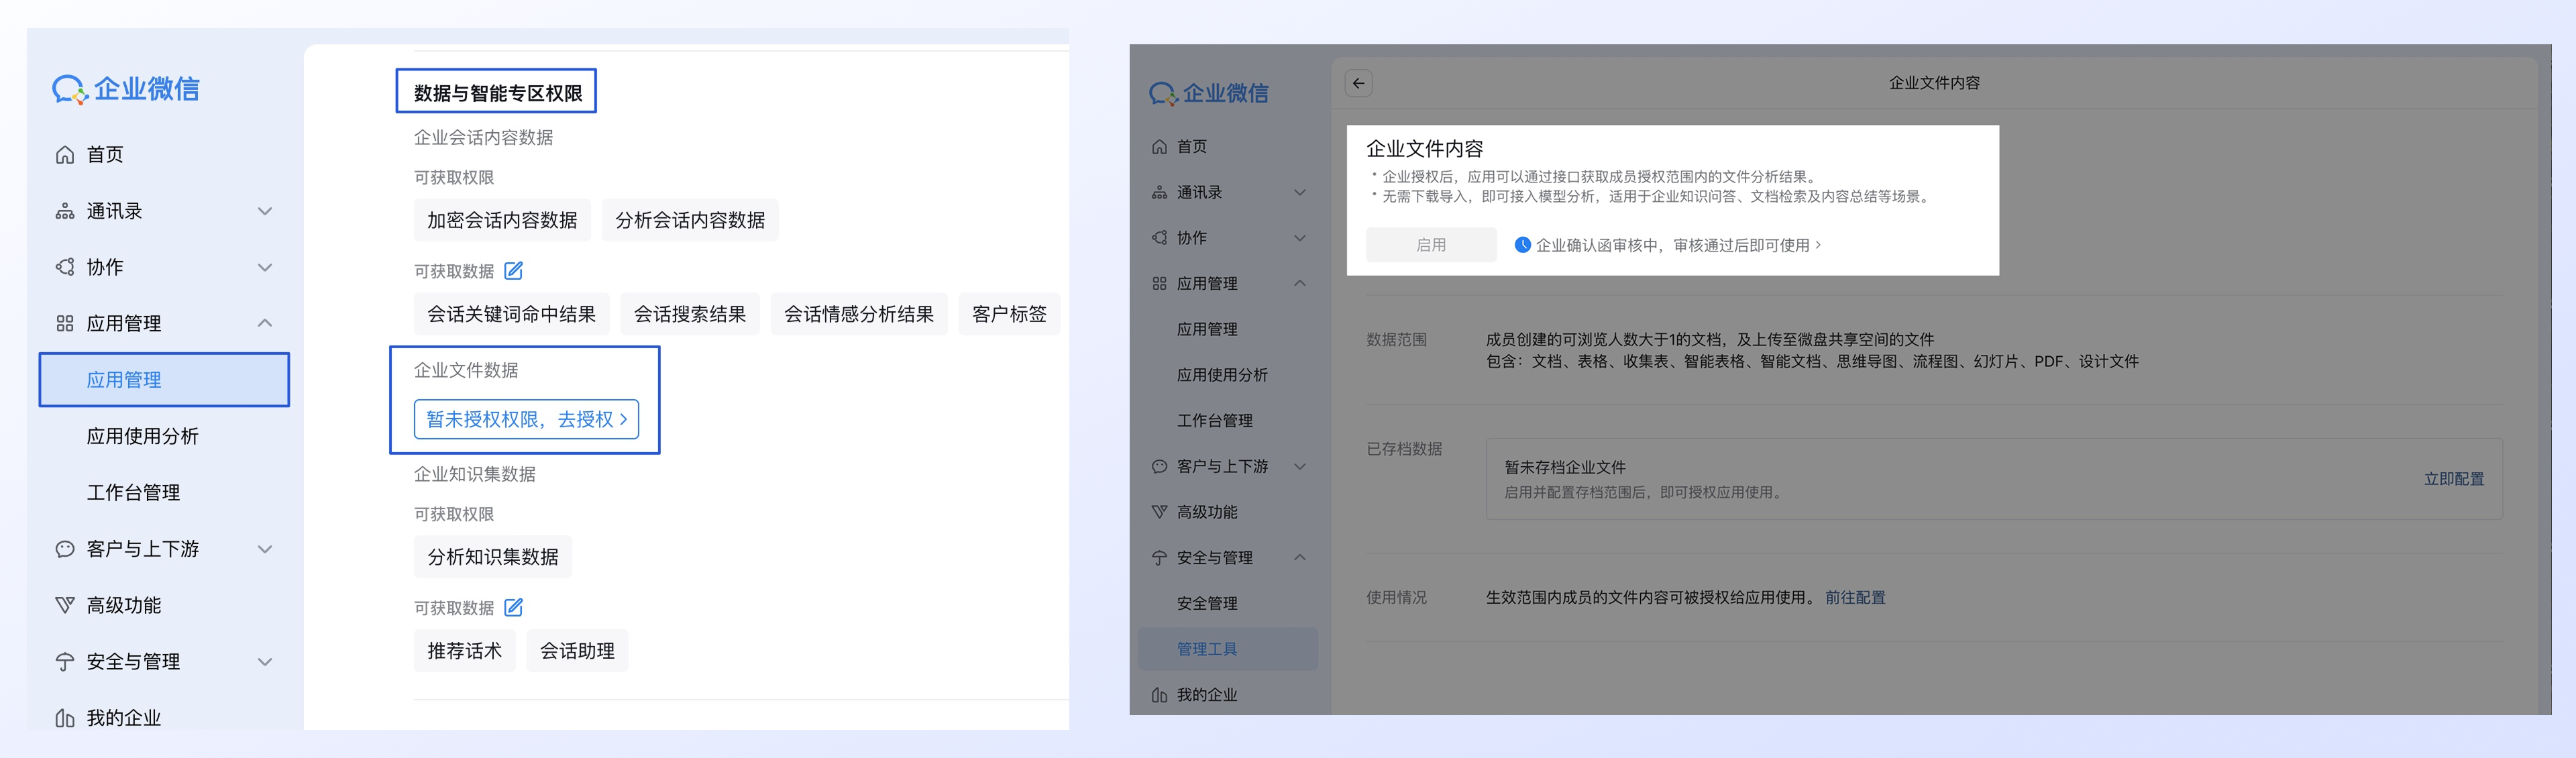
Task: Click the 安全与管理 umbrella icon in left panel
Action: 65,662
